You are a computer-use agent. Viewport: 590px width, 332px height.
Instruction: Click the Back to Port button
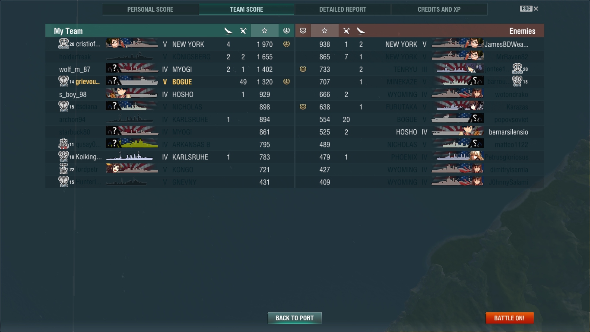(x=295, y=318)
